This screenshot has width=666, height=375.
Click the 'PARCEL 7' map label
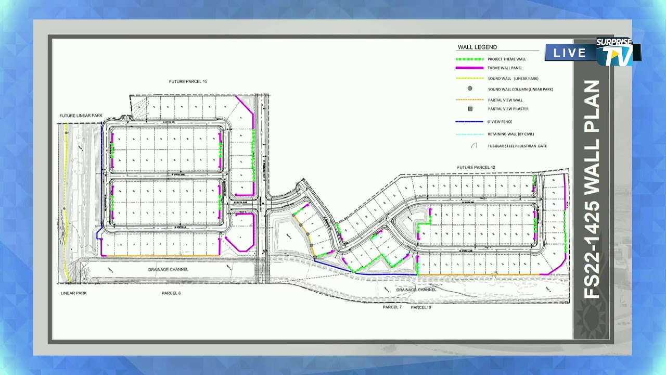point(392,307)
